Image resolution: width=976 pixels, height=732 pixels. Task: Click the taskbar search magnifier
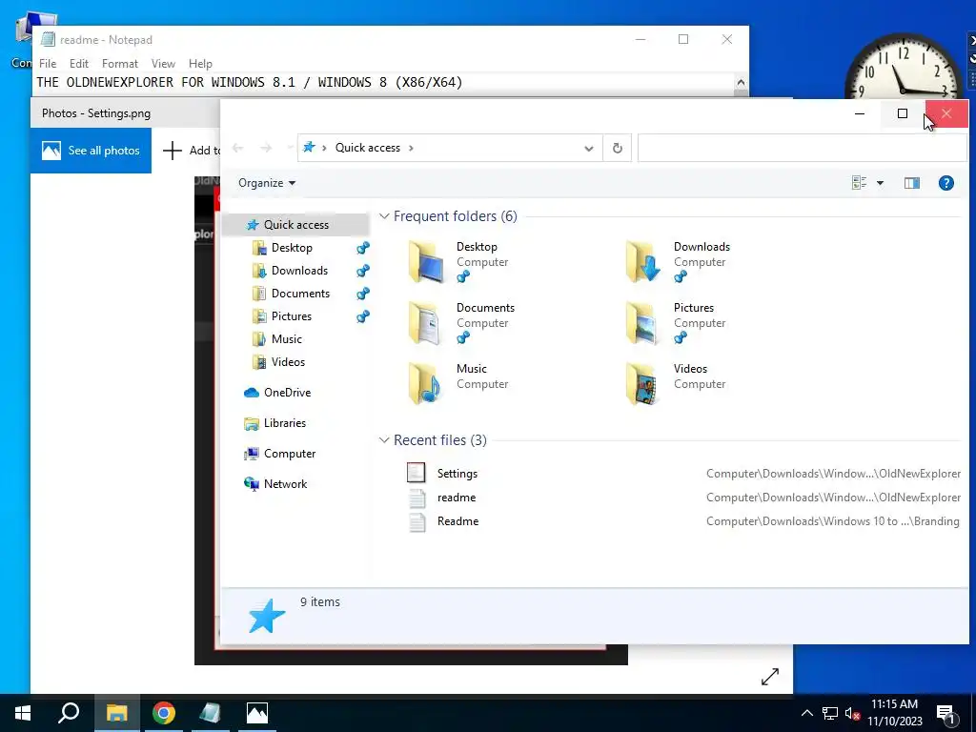[x=69, y=713]
